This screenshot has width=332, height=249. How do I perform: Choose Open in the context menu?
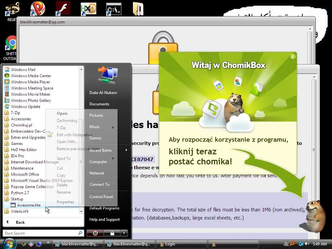[x=62, y=113]
